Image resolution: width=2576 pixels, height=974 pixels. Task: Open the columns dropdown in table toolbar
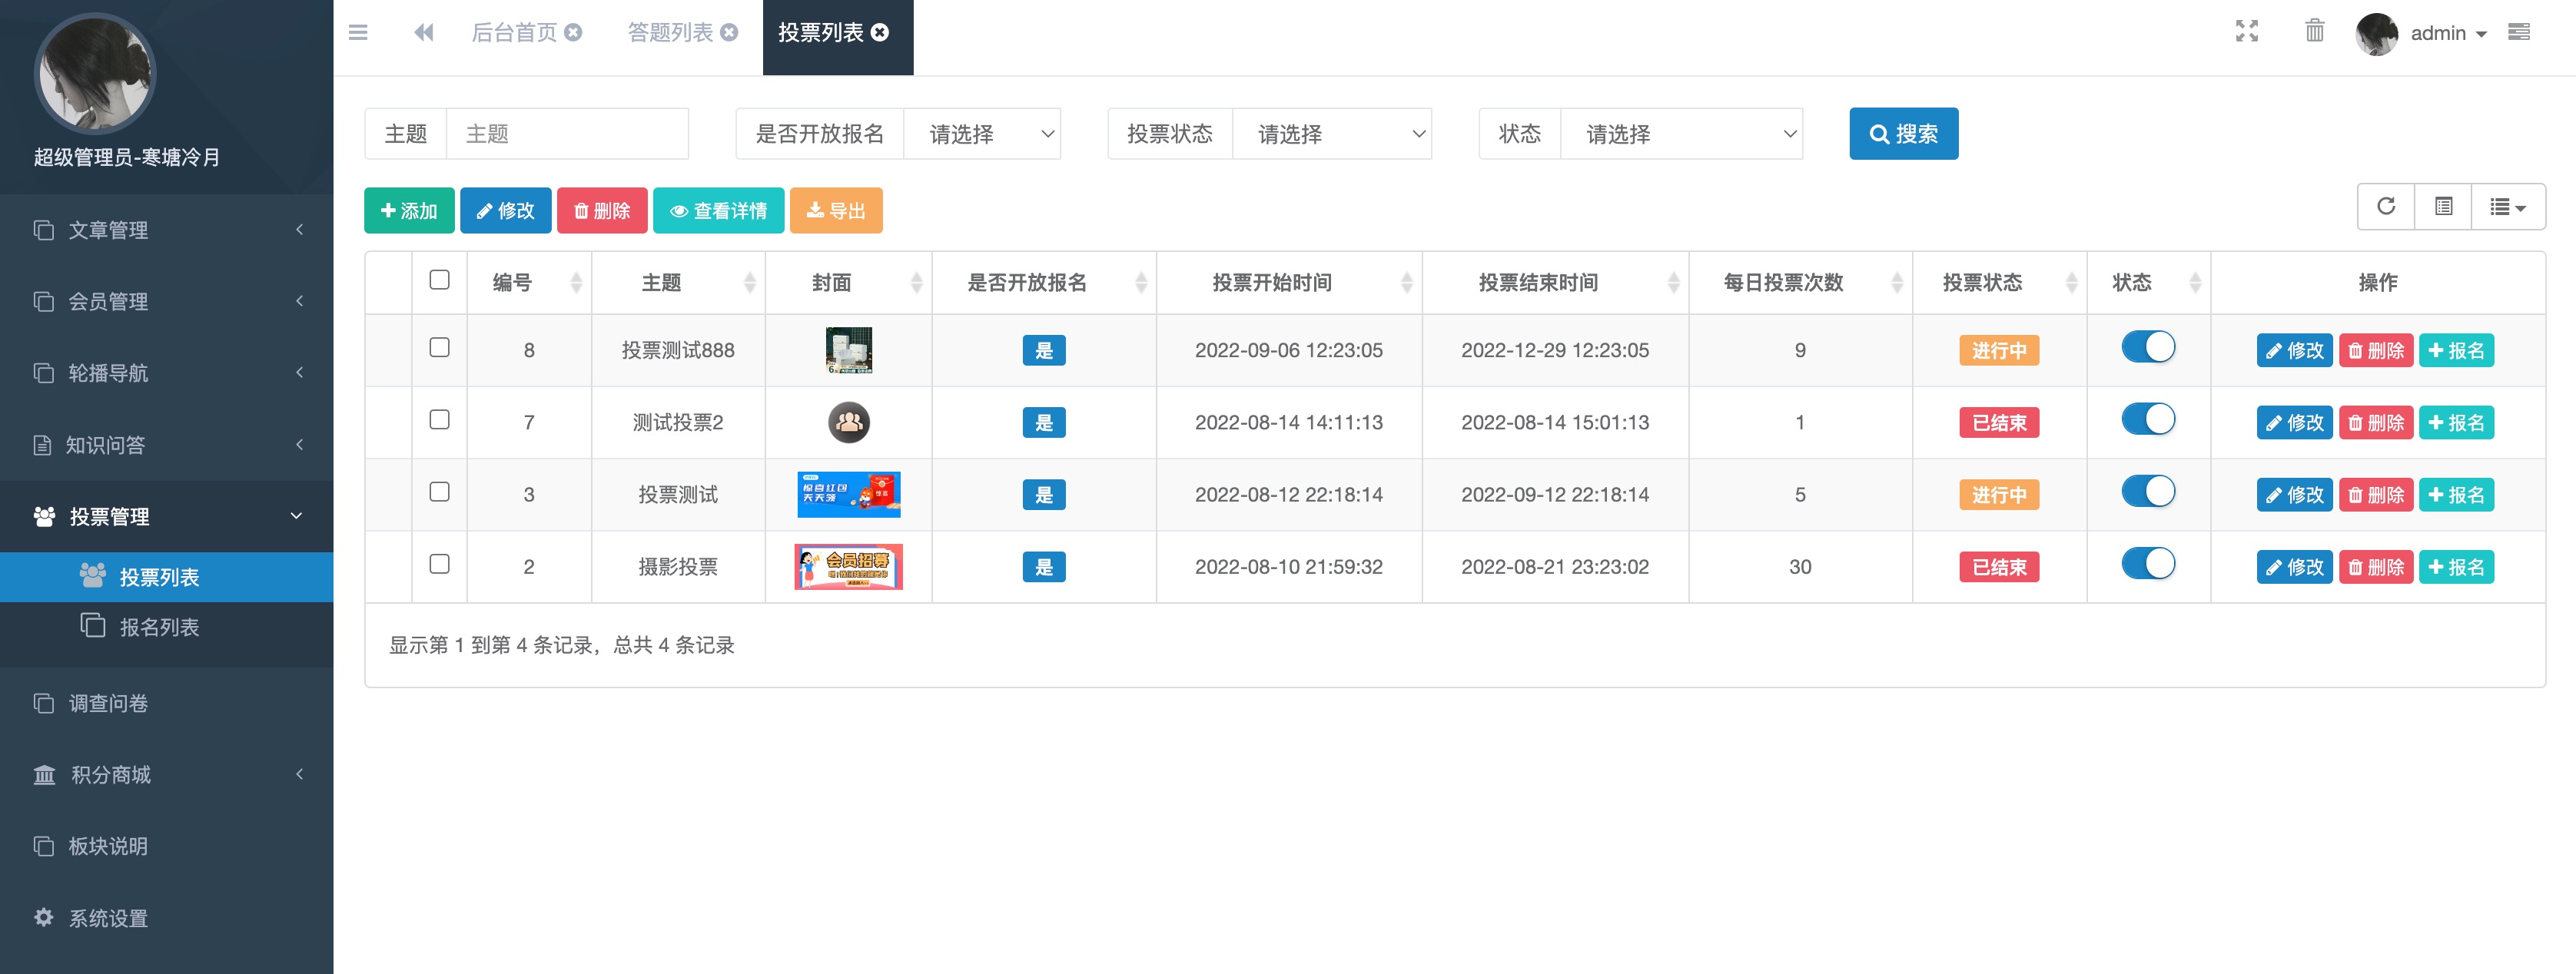[2508, 206]
